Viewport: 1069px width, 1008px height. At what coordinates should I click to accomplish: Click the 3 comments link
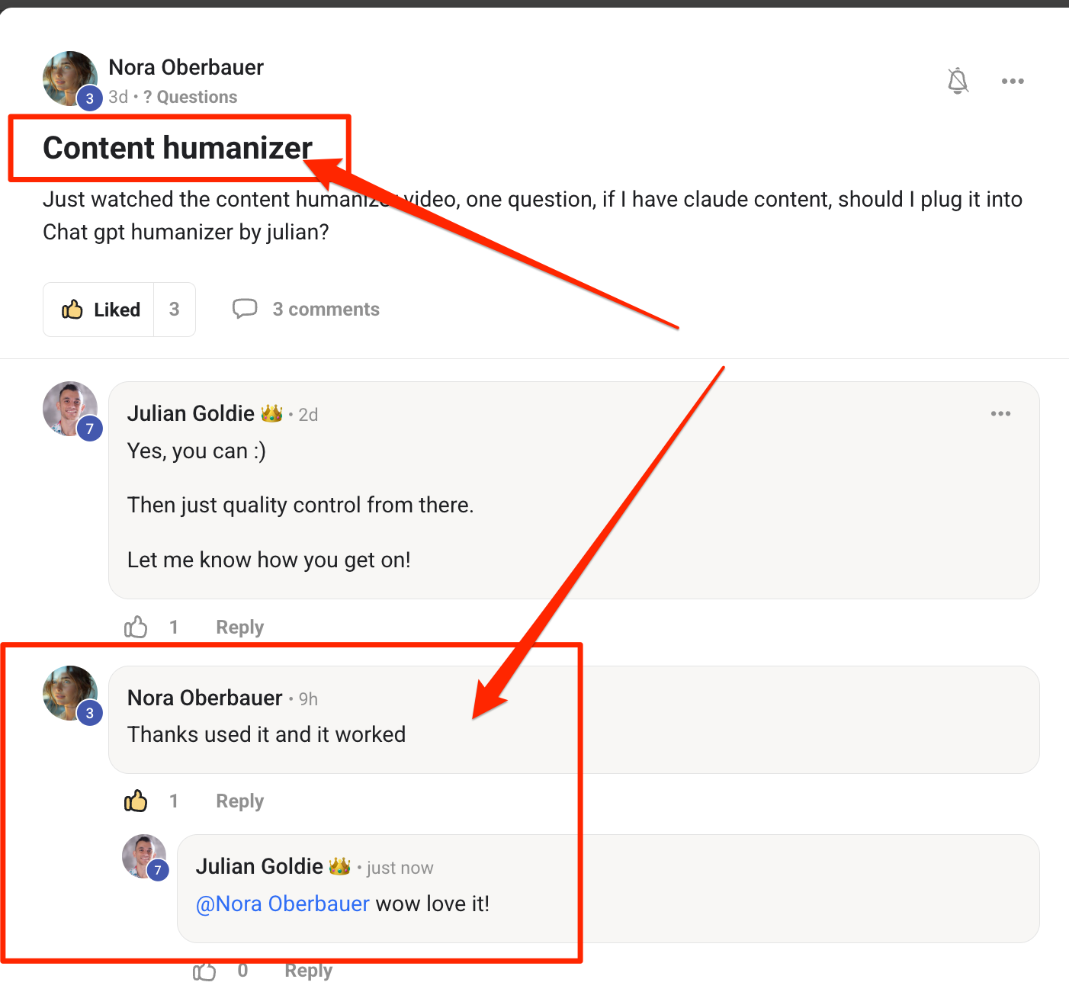pyautogui.click(x=326, y=309)
